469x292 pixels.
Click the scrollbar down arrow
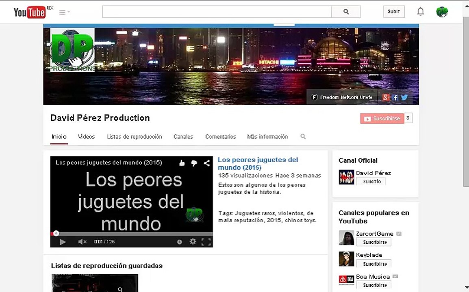tap(466, 287)
